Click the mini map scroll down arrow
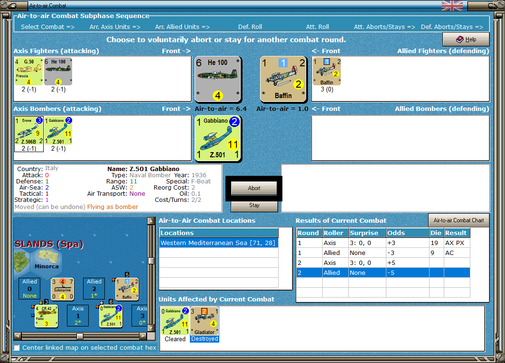This screenshot has width=505, height=363. (x=151, y=328)
